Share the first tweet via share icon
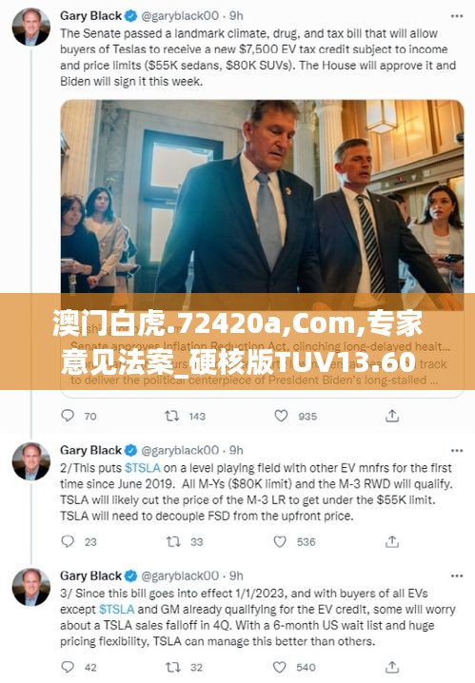The width and height of the screenshot is (475, 683). click(x=392, y=416)
